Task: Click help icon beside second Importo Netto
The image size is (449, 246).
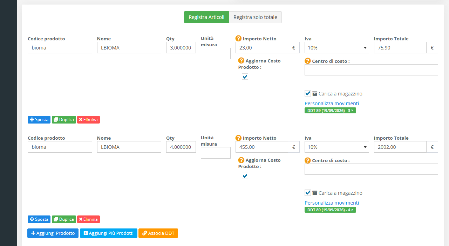Action: pos(239,138)
